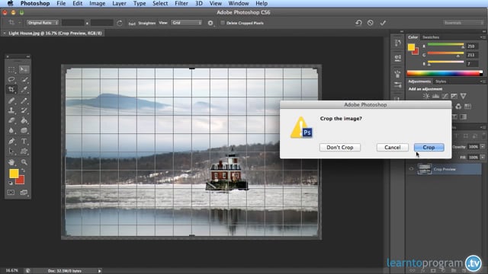Viewport: 488px width, 274px height.
Task: Hide the Crop Preview layer eye
Action: pos(412,169)
